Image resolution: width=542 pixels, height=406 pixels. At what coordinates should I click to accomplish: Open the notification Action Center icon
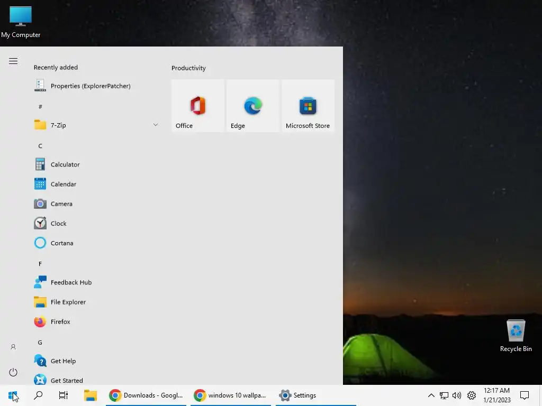click(525, 395)
